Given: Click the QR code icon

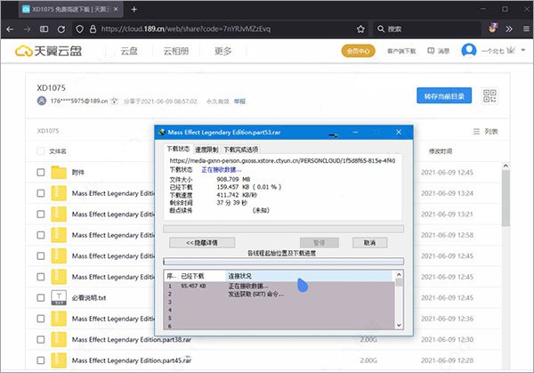Looking at the screenshot, I should 489,96.
